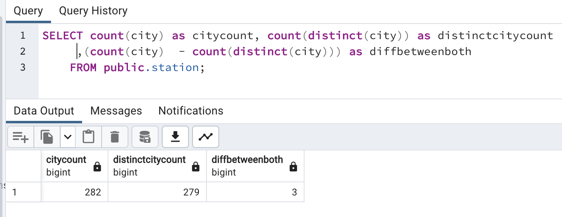Click the Delete row trash icon
Screen dimensions: 562x217
[x=115, y=137]
